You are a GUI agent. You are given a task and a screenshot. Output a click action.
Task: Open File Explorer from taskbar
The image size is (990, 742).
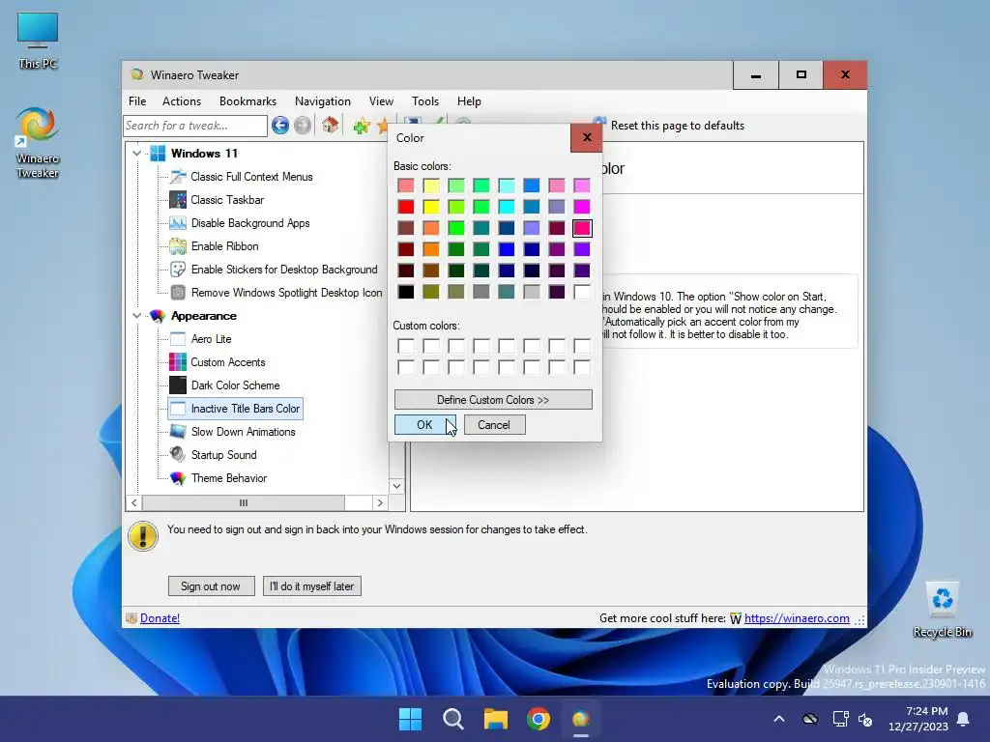(496, 719)
